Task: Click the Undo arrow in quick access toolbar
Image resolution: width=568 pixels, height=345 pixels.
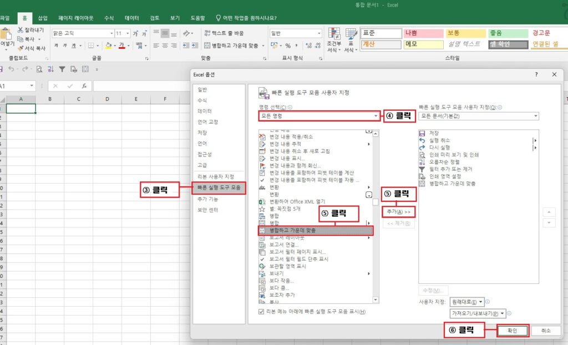Action: [x=11, y=69]
